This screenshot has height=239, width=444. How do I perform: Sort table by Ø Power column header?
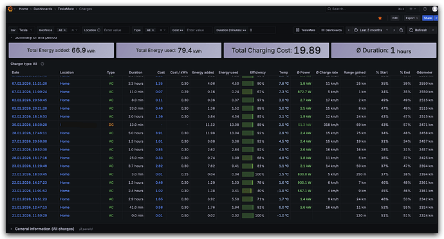(x=304, y=73)
